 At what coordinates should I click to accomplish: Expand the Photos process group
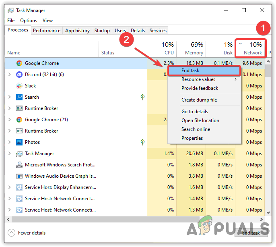(x=10, y=142)
